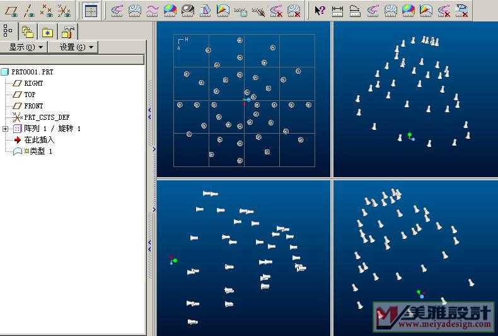Toggle datum axis display
The height and width of the screenshot is (336, 498).
click(x=29, y=11)
